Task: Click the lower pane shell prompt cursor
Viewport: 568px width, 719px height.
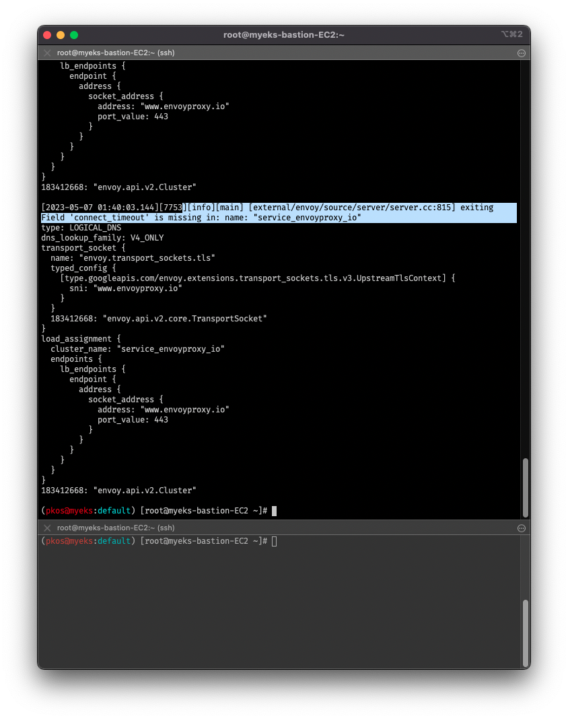Action: point(275,542)
